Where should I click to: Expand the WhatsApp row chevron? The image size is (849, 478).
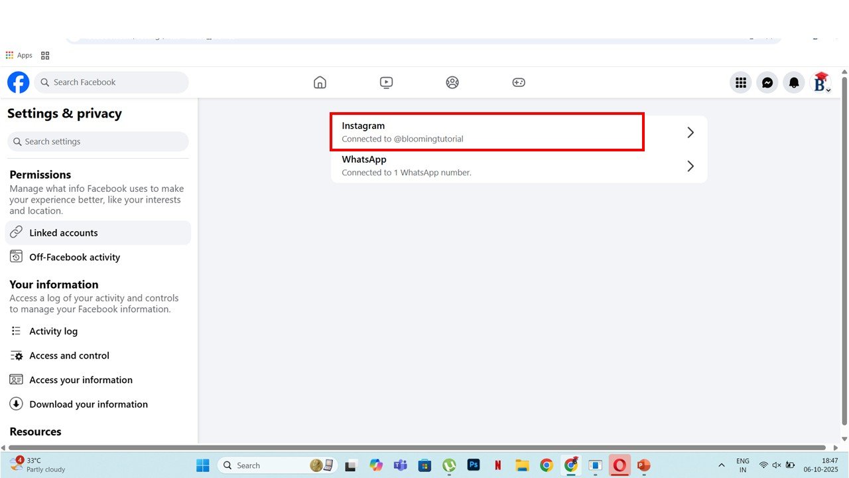click(x=690, y=166)
